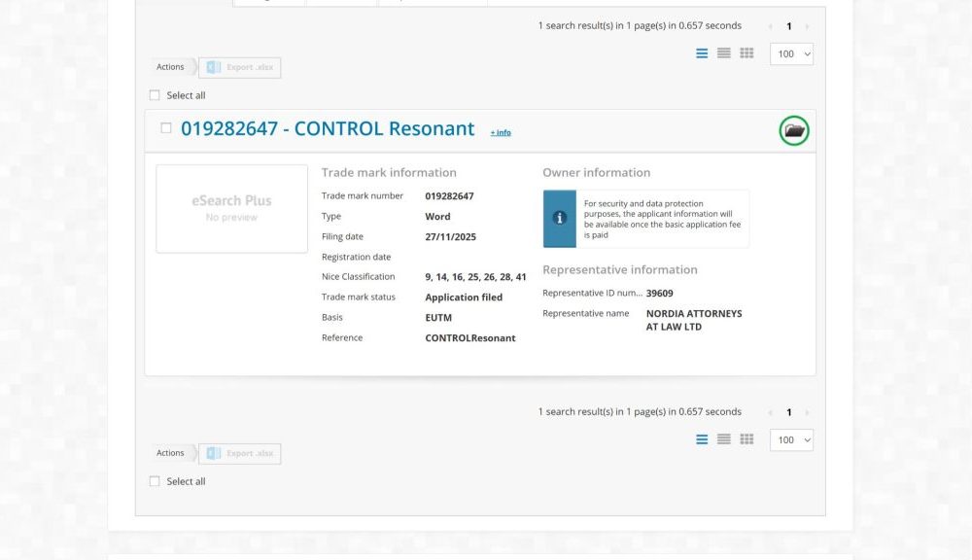This screenshot has width=972, height=560.
Task: Select grid view in bottom toolbar
Action: click(746, 439)
